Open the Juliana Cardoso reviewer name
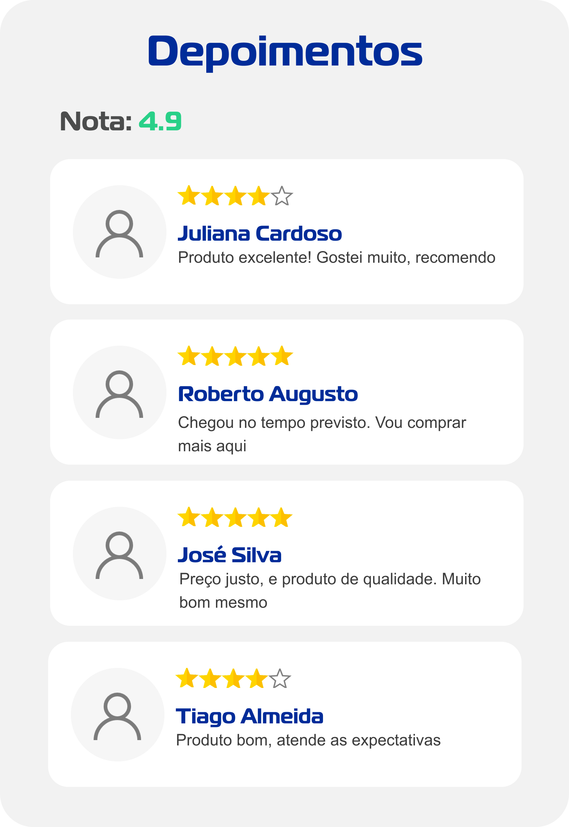This screenshot has width=569, height=827. (259, 233)
